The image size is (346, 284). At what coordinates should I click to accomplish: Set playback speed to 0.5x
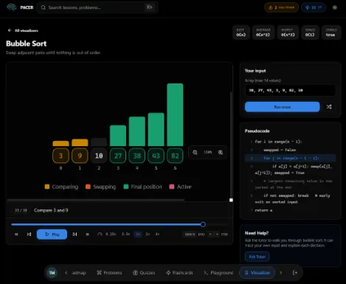point(125,234)
